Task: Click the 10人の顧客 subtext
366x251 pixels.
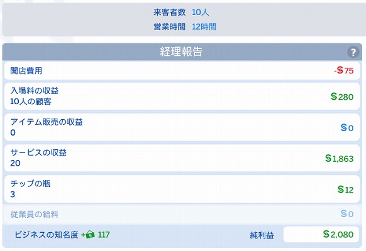Action: (31, 102)
